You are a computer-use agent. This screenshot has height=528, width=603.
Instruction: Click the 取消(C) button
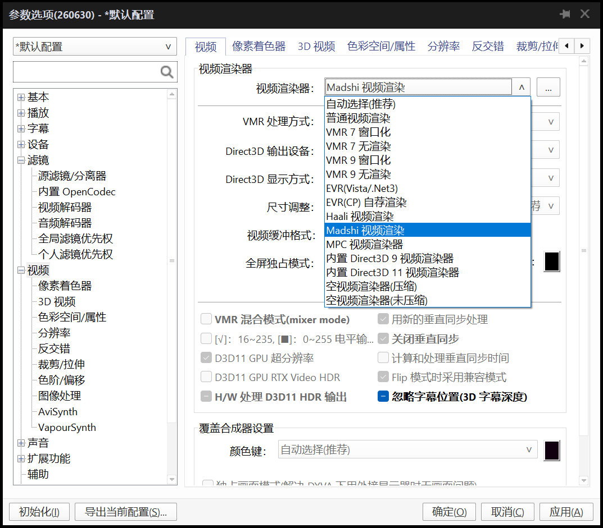pos(507,512)
